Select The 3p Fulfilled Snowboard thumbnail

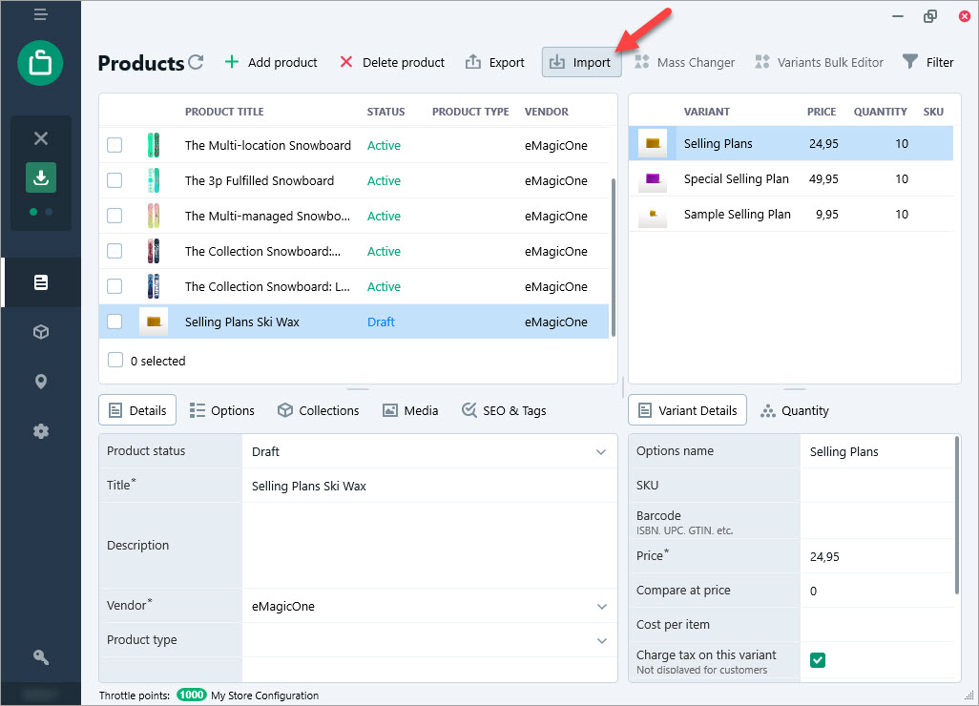coord(154,180)
